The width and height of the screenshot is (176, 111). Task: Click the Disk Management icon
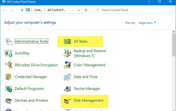click(67, 101)
